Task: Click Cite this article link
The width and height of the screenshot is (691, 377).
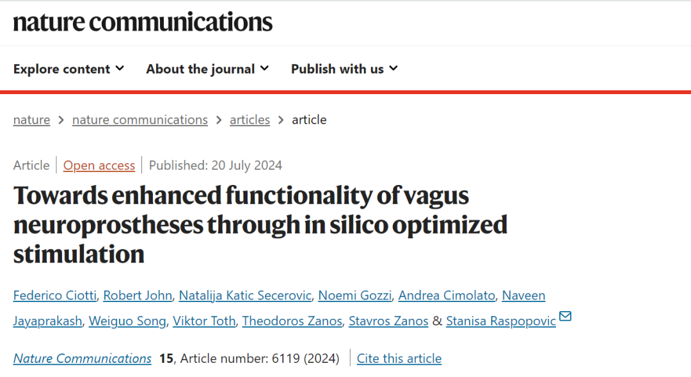Action: [x=399, y=358]
